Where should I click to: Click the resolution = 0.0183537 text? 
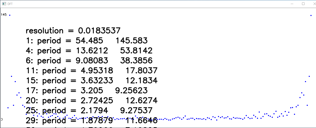[73, 31]
